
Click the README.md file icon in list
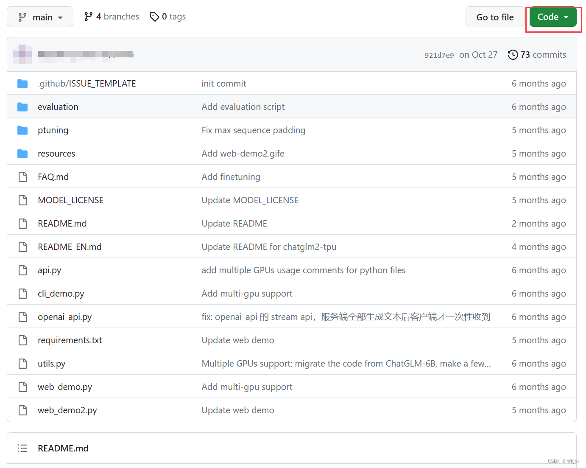22,224
